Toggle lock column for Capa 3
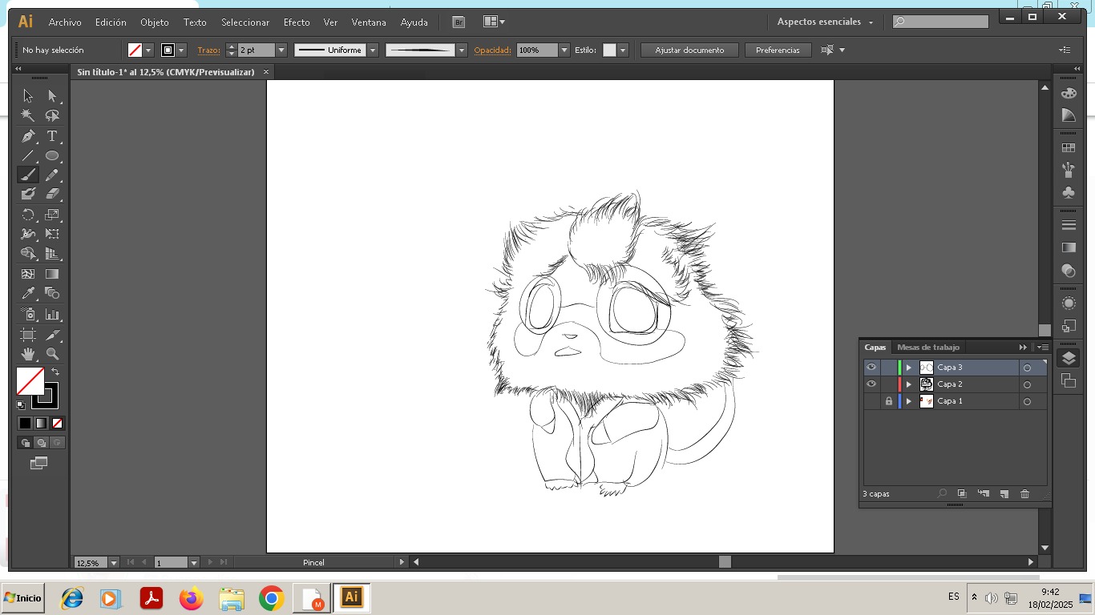Image resolution: width=1095 pixels, height=615 pixels. [888, 368]
